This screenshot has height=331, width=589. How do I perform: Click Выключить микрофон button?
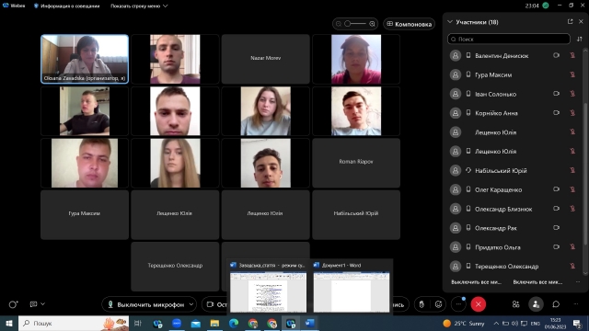pos(145,304)
